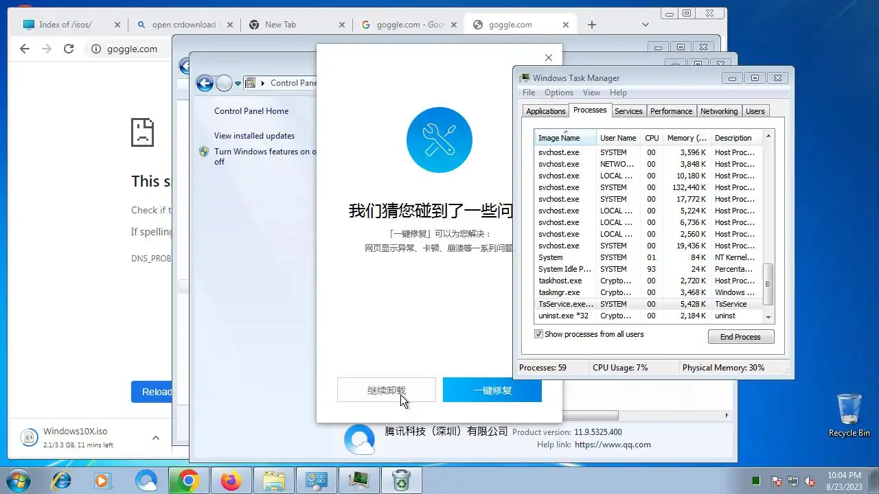Sort processes by User Name column

tap(618, 137)
